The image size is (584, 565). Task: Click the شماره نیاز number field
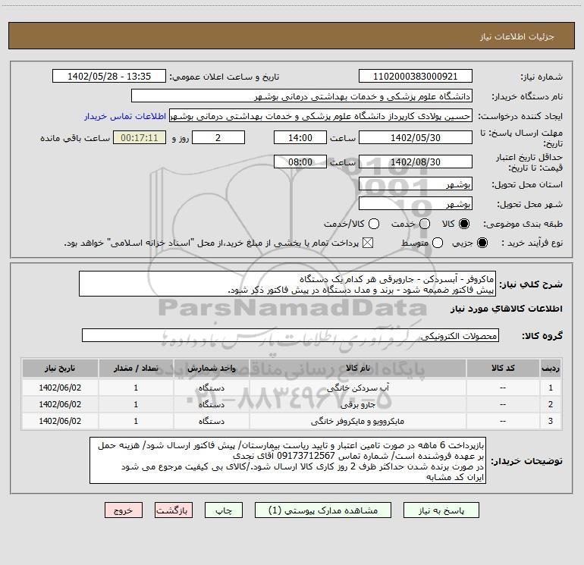click(x=415, y=77)
